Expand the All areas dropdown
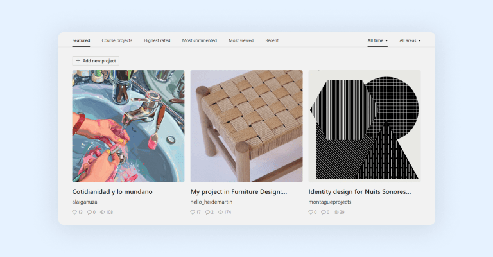The width and height of the screenshot is (493, 257). (410, 40)
